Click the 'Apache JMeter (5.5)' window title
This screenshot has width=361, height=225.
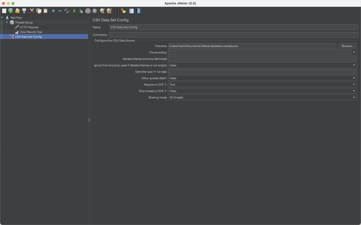180,3
